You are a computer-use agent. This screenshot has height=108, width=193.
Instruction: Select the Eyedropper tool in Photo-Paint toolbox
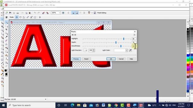(x=6, y=37)
